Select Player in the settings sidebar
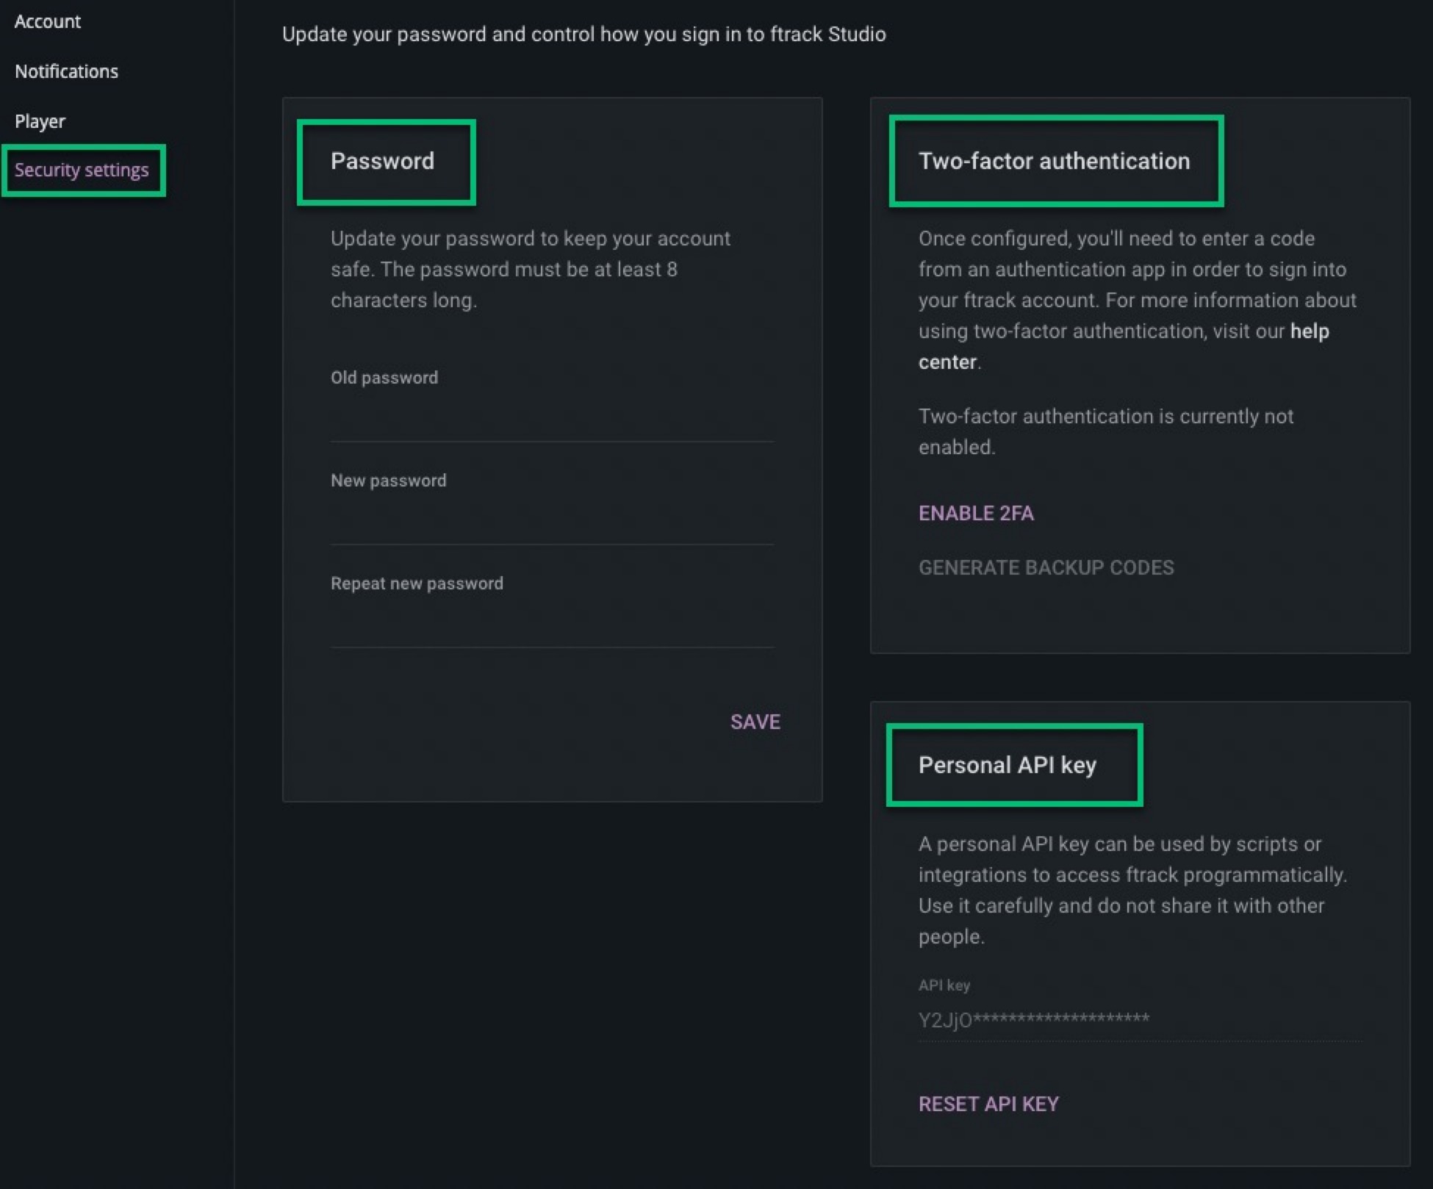This screenshot has width=1433, height=1189. coord(40,121)
